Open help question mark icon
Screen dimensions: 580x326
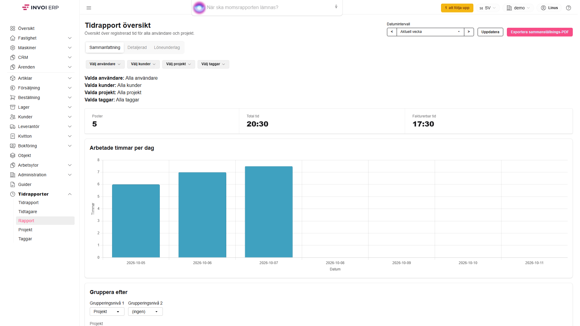[569, 8]
